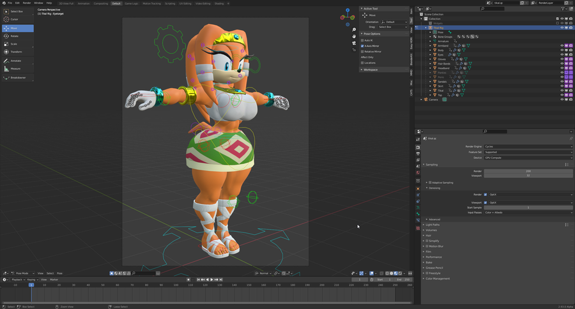Open the Window menu

pos(38,3)
